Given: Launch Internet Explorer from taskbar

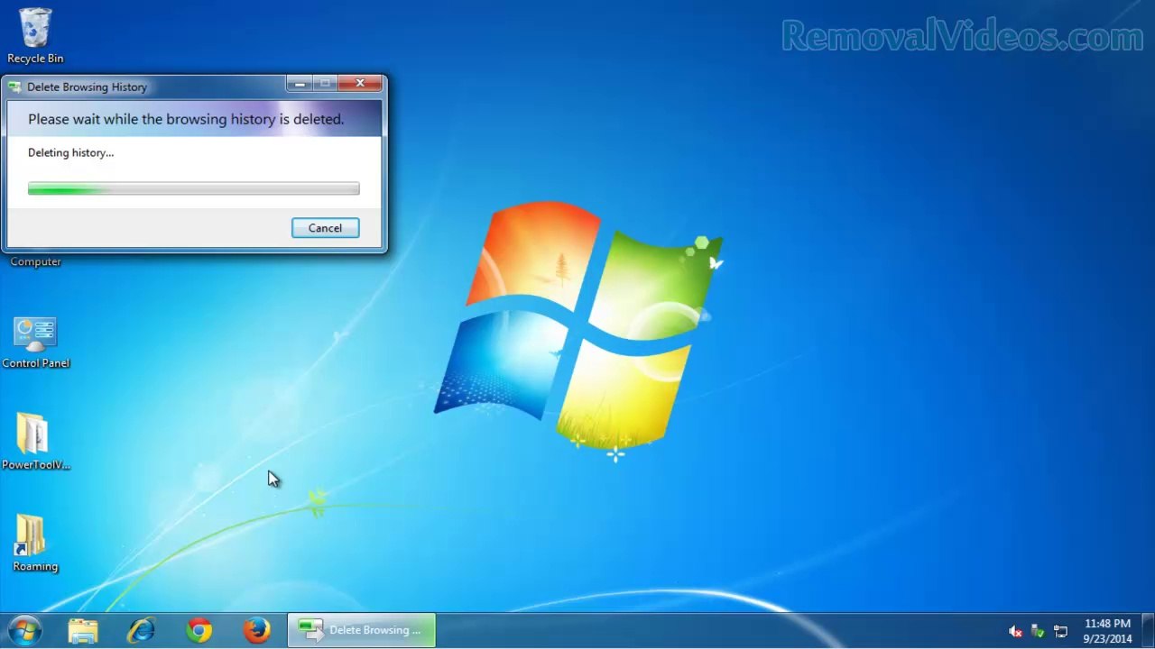Looking at the screenshot, I should (141, 630).
